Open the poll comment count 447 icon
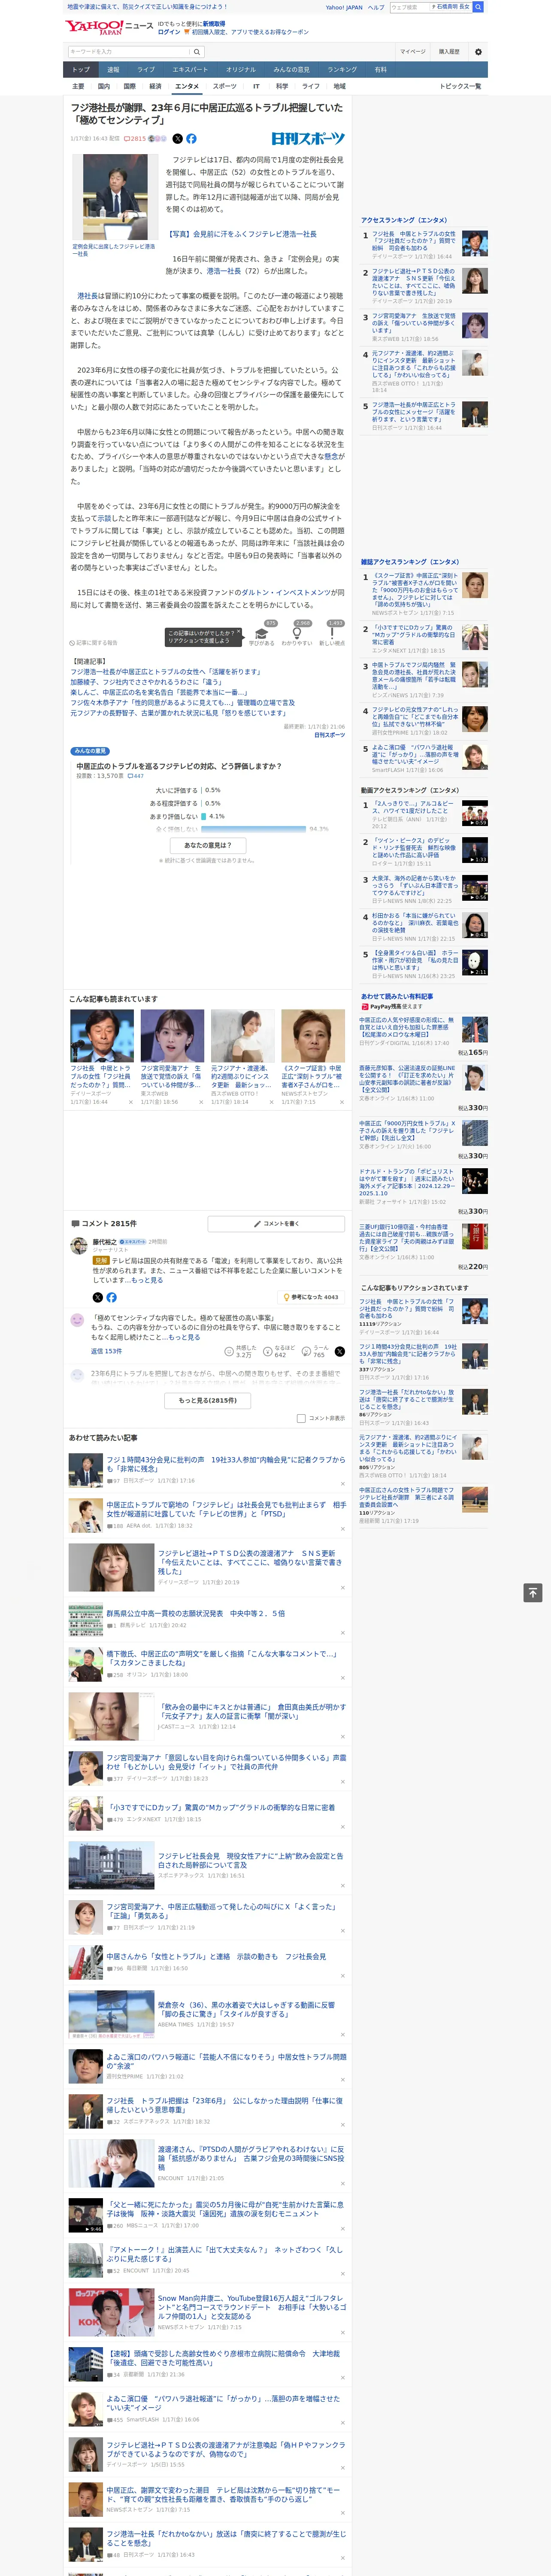This screenshot has height=2576, width=551. tap(135, 775)
